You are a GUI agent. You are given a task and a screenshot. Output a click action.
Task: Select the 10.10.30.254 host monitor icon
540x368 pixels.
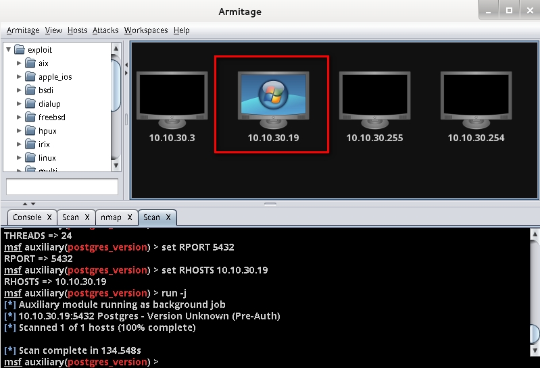click(476, 100)
